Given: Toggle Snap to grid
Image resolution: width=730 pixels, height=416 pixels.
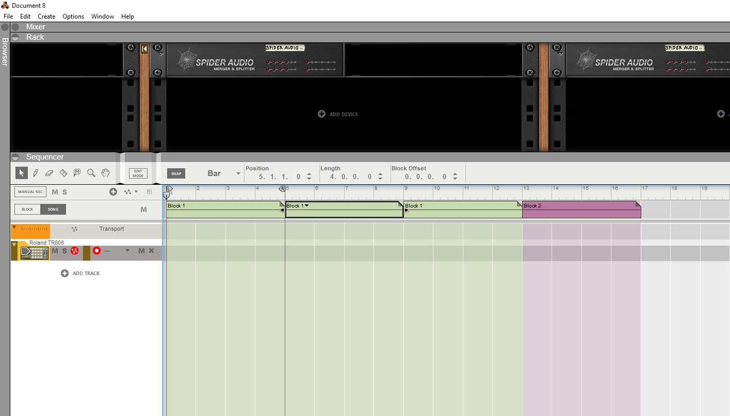Looking at the screenshot, I should click(176, 173).
